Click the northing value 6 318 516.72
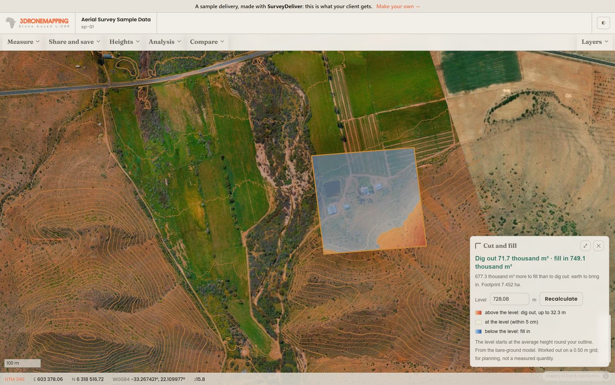Screen dimensions: 615x385 tap(90, 379)
